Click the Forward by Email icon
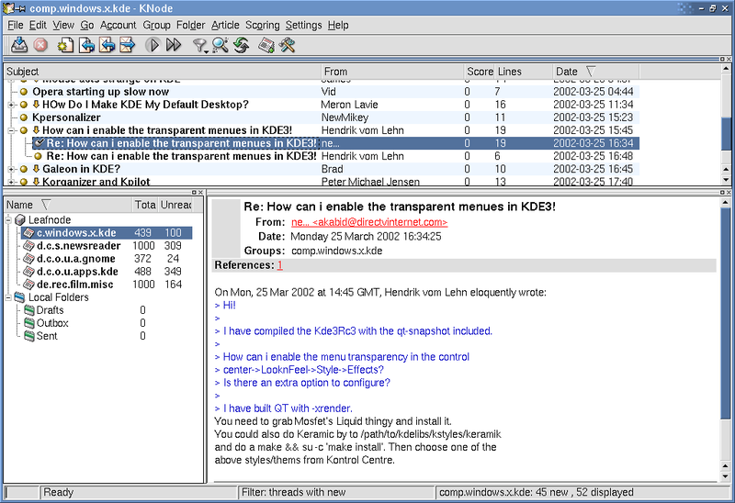 127,45
